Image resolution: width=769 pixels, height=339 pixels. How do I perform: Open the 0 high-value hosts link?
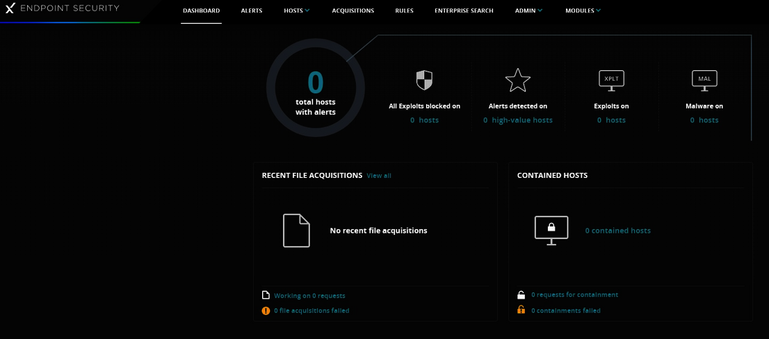518,120
